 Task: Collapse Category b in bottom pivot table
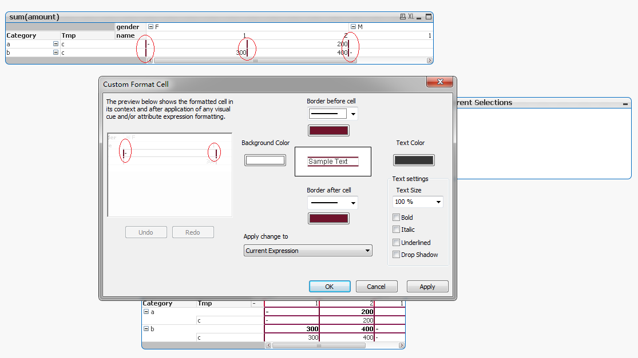point(146,329)
